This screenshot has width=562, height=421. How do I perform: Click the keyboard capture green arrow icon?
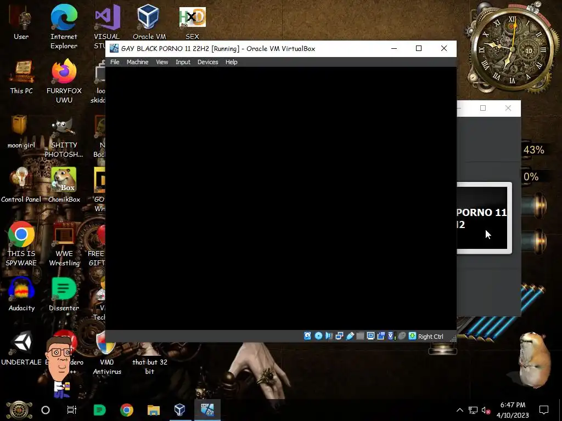tap(413, 336)
